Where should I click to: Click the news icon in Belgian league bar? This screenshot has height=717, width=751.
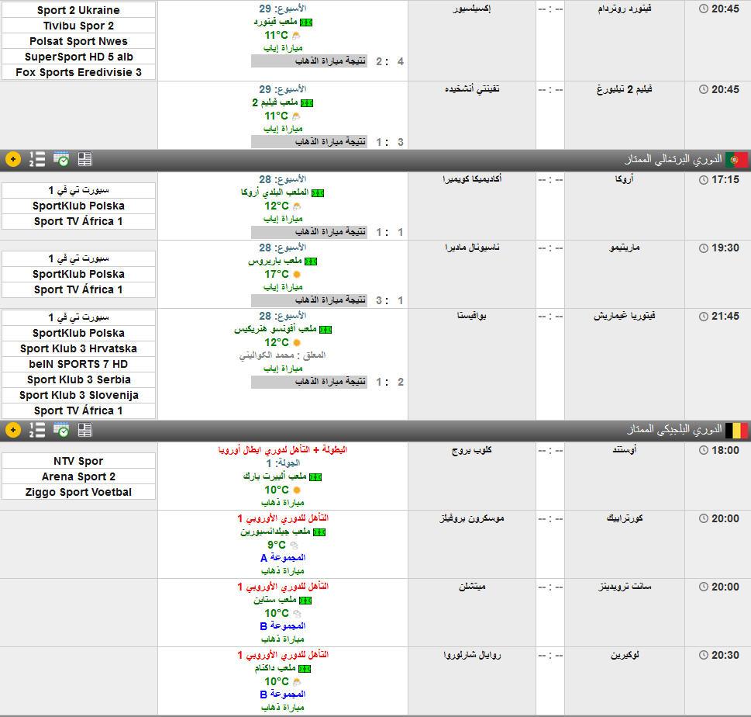[x=84, y=430]
